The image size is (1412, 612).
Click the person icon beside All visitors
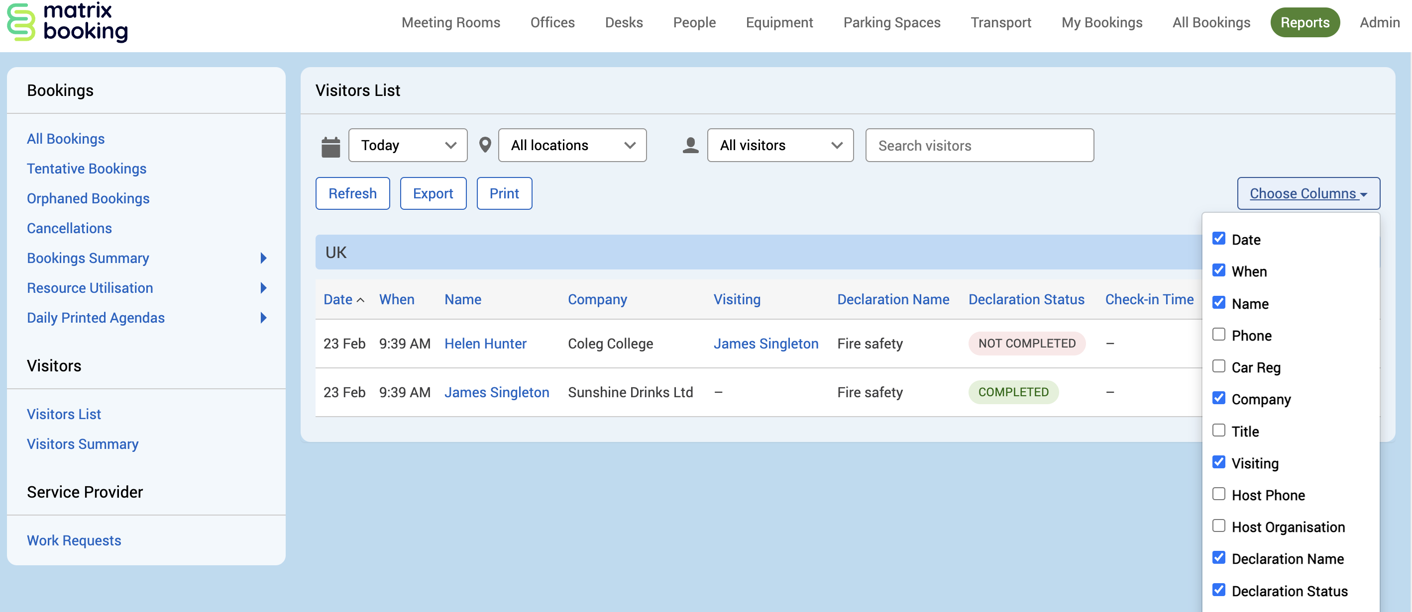coord(690,145)
